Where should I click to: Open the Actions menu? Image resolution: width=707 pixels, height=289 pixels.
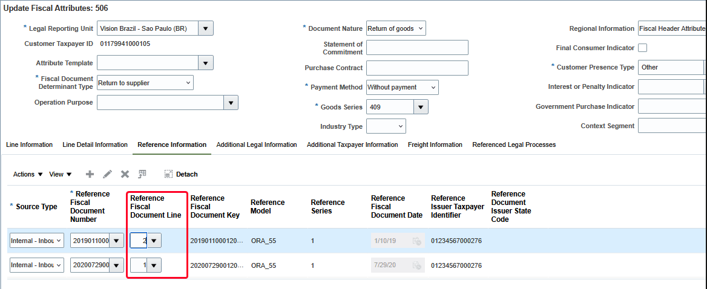pyautogui.click(x=28, y=174)
